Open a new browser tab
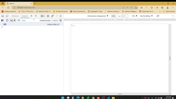 35,4
